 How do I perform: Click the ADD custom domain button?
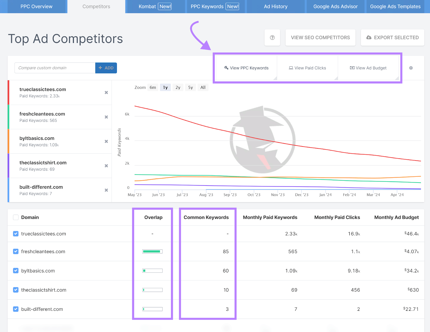106,68
